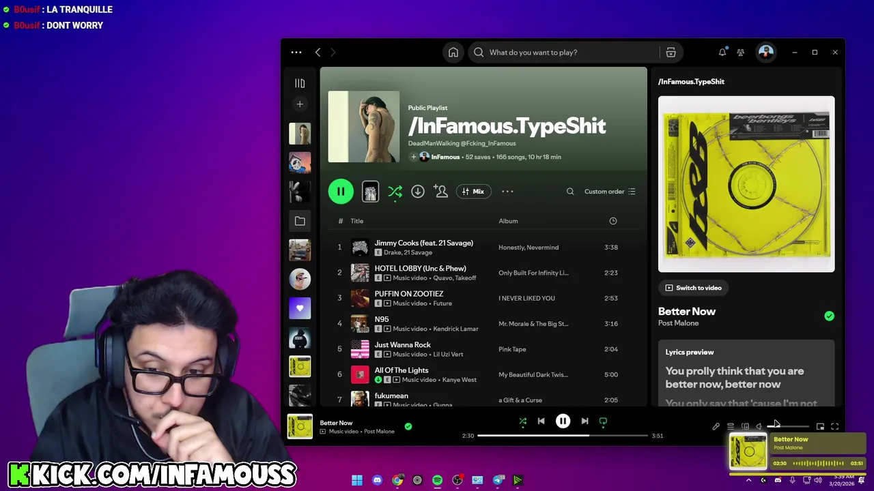Go back with the left arrow
Viewport: 874px width, 491px height.
(318, 53)
